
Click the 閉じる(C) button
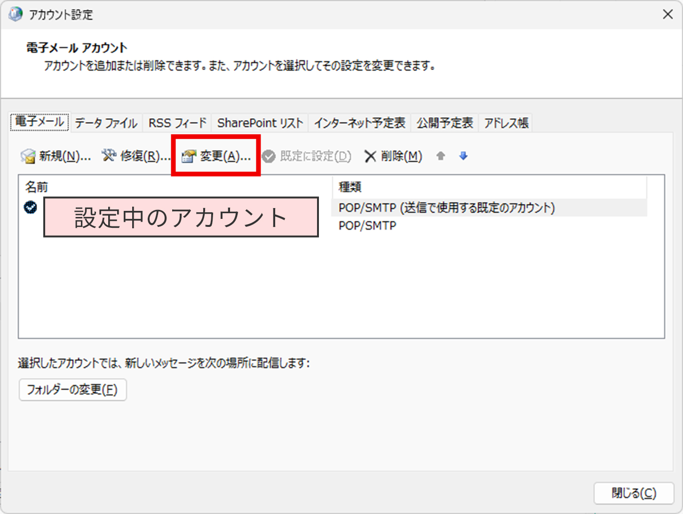click(634, 493)
